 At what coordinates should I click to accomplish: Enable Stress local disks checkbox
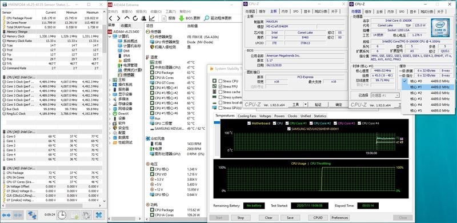pyautogui.click(x=221, y=102)
